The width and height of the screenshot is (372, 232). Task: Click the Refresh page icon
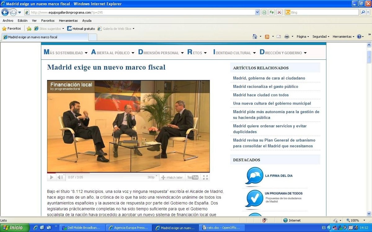(x=272, y=12)
